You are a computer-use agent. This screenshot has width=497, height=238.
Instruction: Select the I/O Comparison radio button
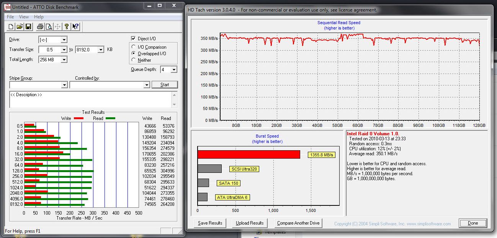133,47
